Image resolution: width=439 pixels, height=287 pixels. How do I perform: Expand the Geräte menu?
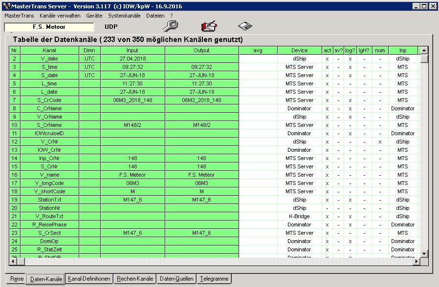[x=94, y=16]
